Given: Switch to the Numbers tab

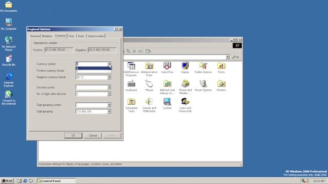Looking at the screenshot, I should (47, 36).
